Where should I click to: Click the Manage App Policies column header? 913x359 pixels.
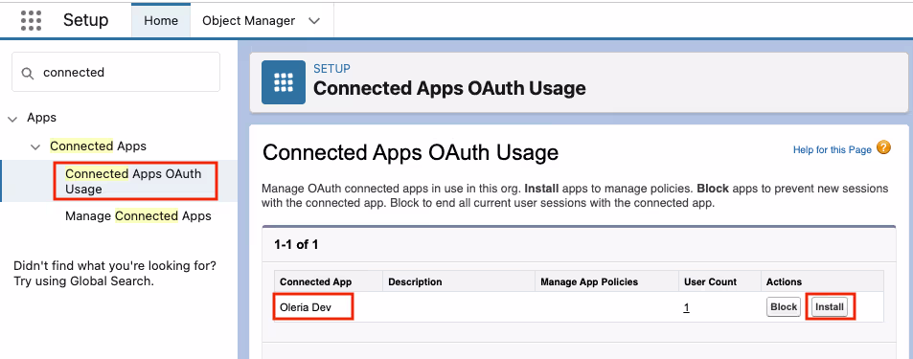pyautogui.click(x=589, y=281)
